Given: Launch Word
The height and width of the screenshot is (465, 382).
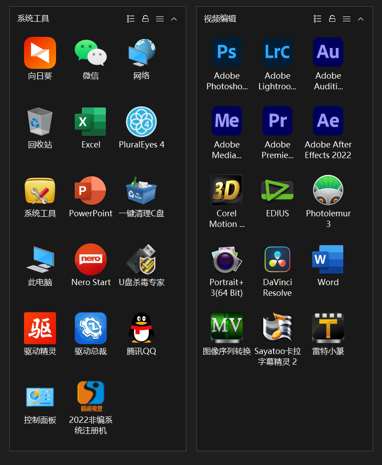Looking at the screenshot, I should click(x=328, y=259).
